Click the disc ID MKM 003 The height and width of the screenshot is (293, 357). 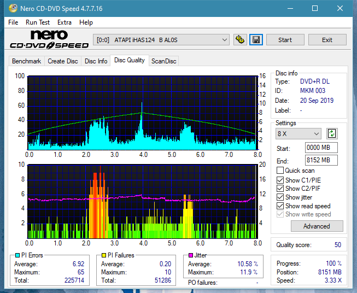(313, 91)
